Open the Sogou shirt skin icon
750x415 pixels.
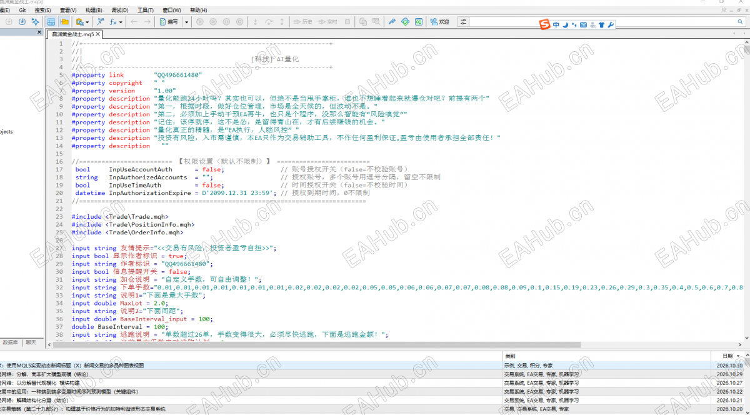point(601,25)
